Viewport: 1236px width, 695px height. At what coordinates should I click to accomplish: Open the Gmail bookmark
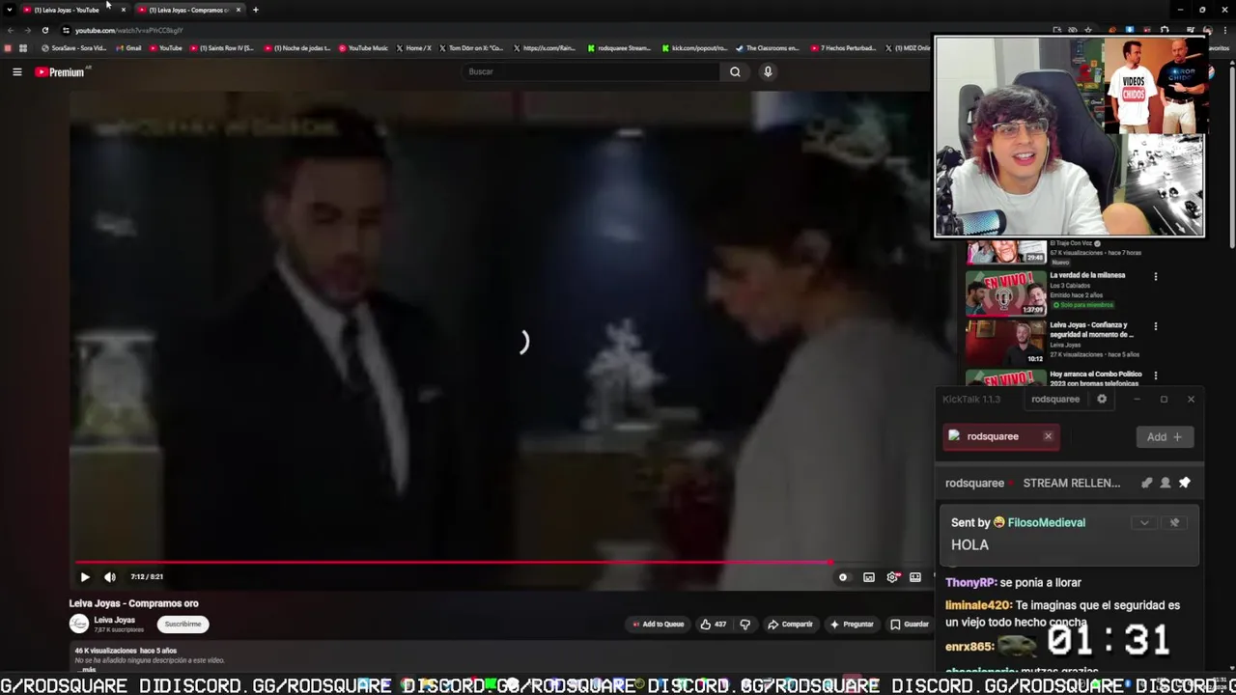tap(128, 48)
